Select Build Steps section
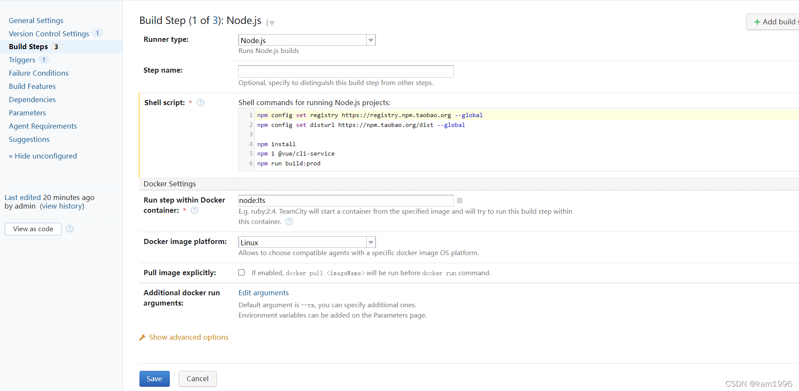The height and width of the screenshot is (391, 799). click(28, 47)
